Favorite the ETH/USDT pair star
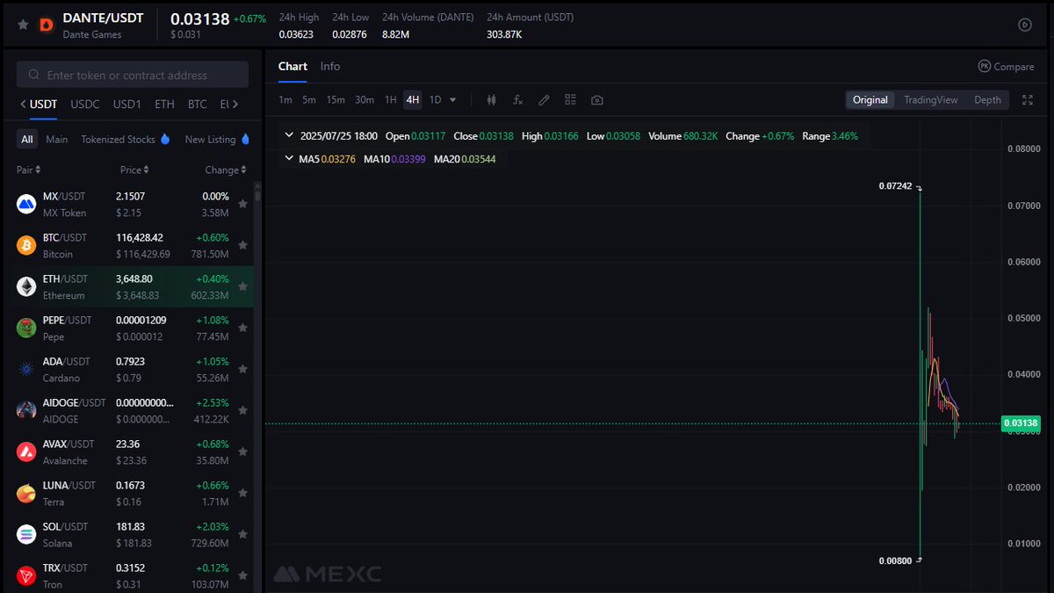This screenshot has height=593, width=1054. pos(242,286)
